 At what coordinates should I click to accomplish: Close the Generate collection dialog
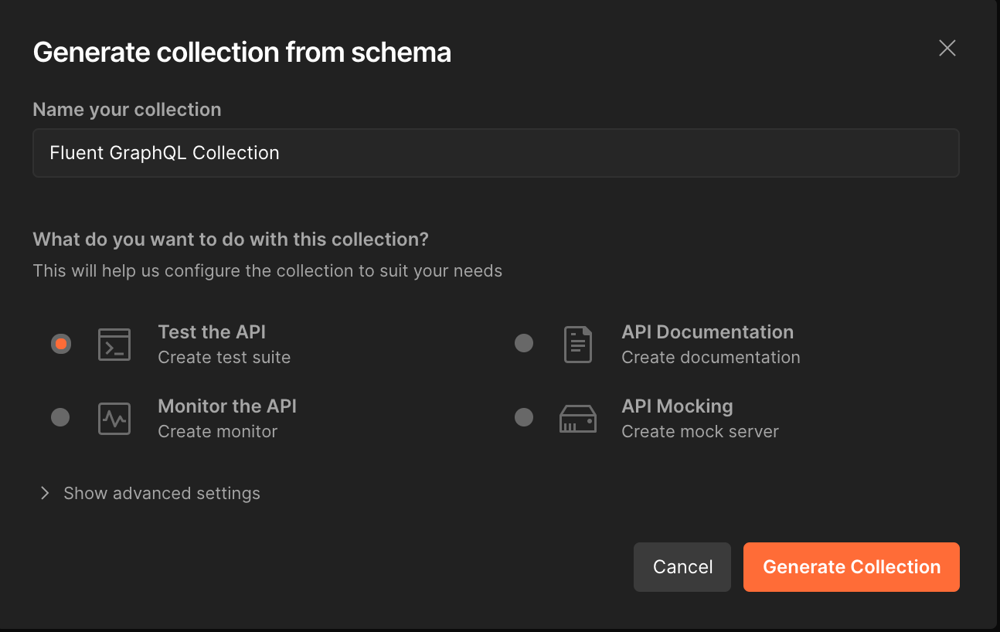(947, 49)
